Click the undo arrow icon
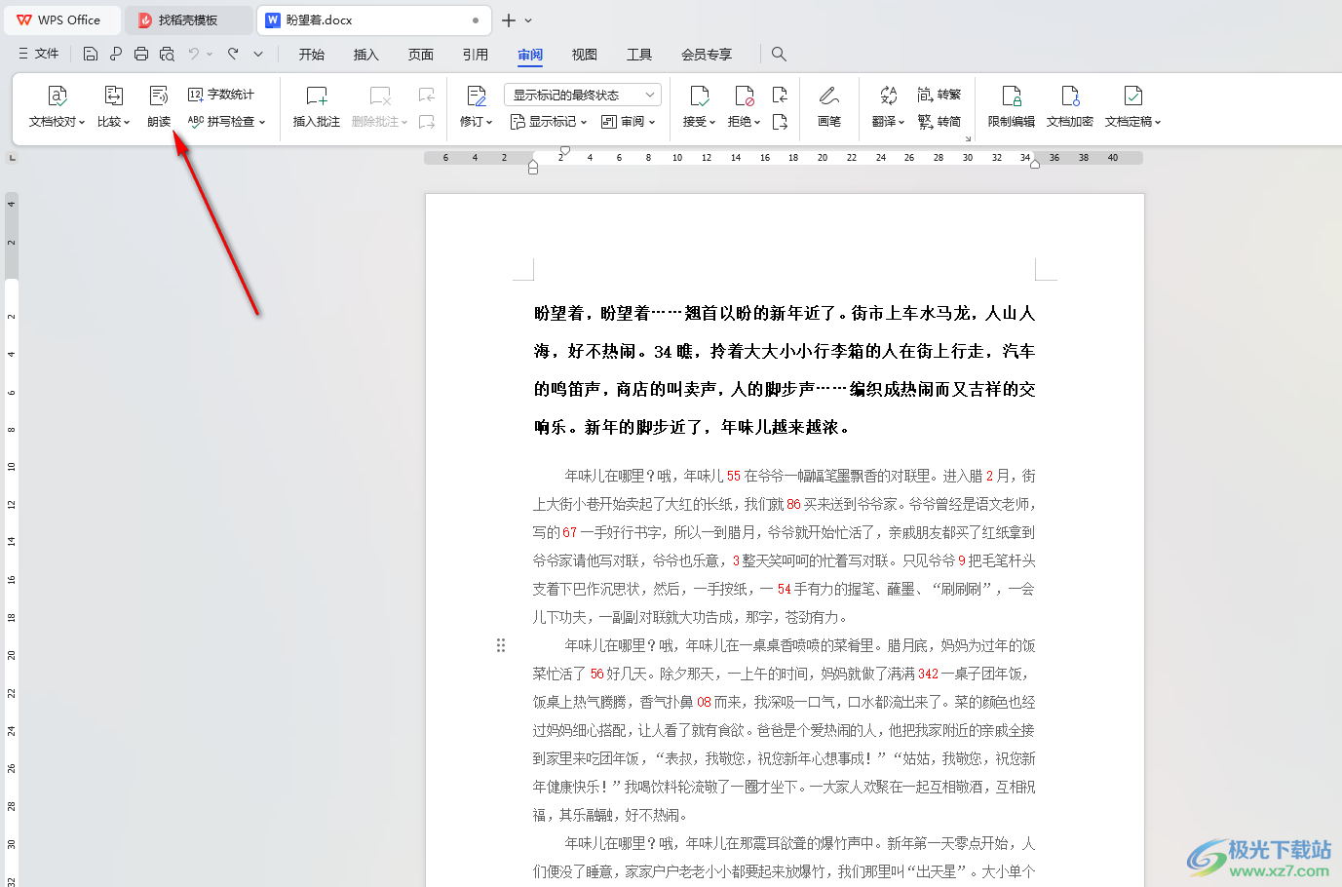The image size is (1342, 887). point(194,55)
